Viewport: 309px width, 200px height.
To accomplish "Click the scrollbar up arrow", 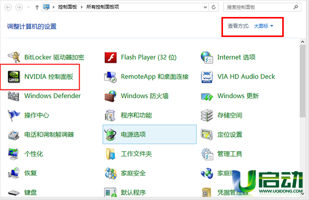I will pyautogui.click(x=302, y=42).
